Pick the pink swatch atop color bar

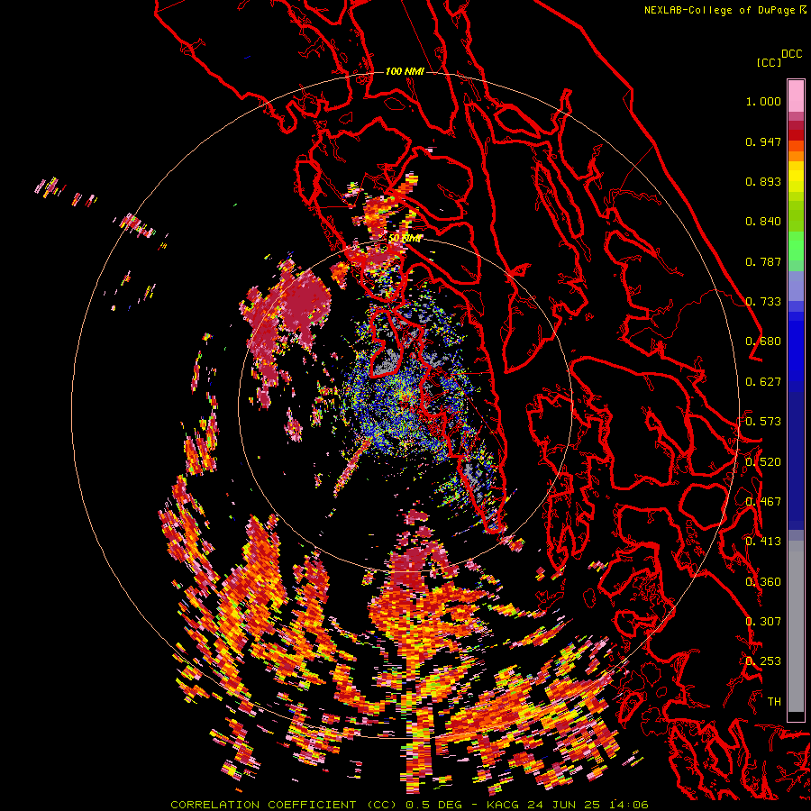click(796, 96)
